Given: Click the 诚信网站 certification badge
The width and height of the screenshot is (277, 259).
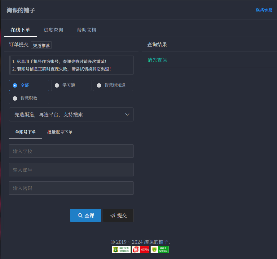Looking at the screenshot, I should pyautogui.click(x=140, y=249).
